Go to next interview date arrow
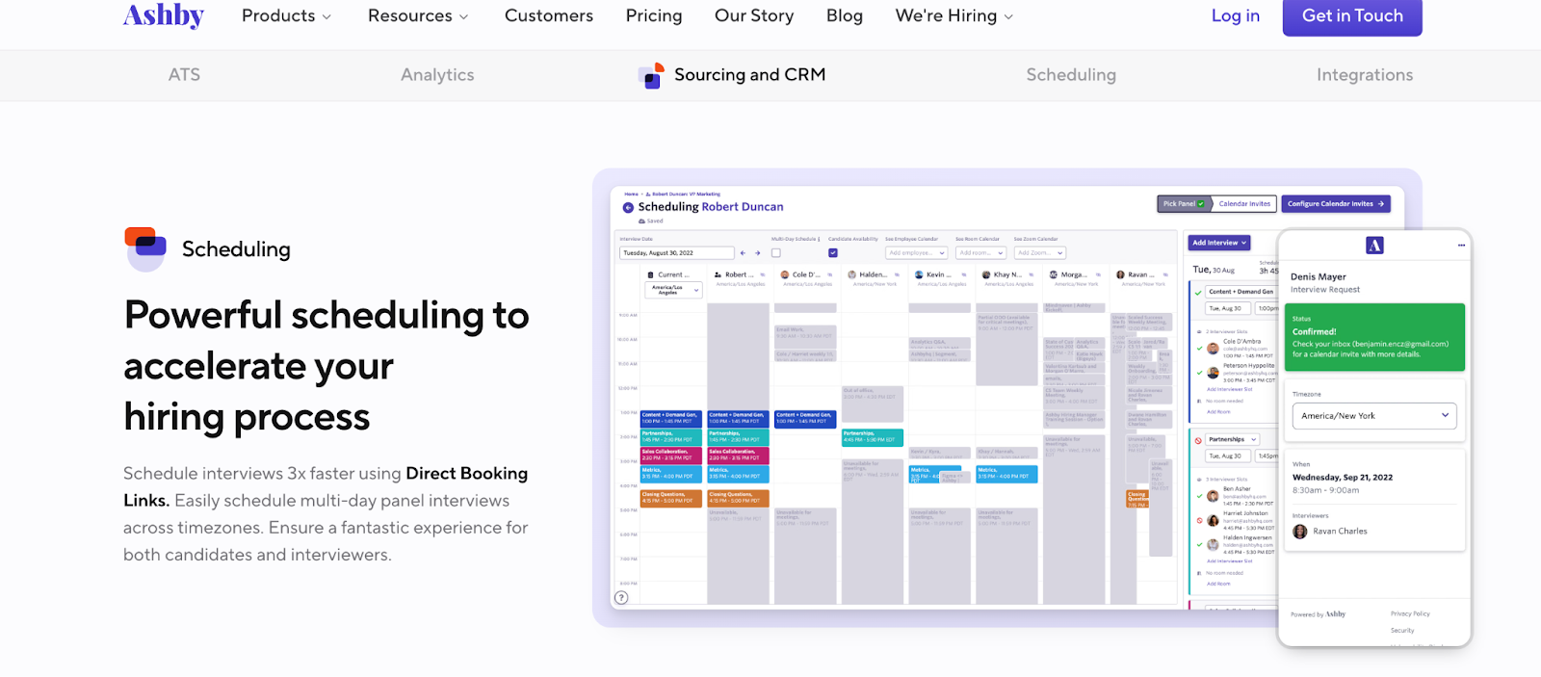Viewport: 1541px width, 677px height. 758,253
